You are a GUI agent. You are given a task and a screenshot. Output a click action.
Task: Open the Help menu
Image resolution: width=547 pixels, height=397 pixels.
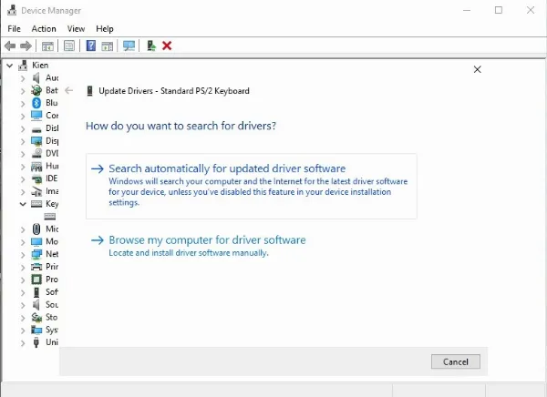(x=105, y=28)
